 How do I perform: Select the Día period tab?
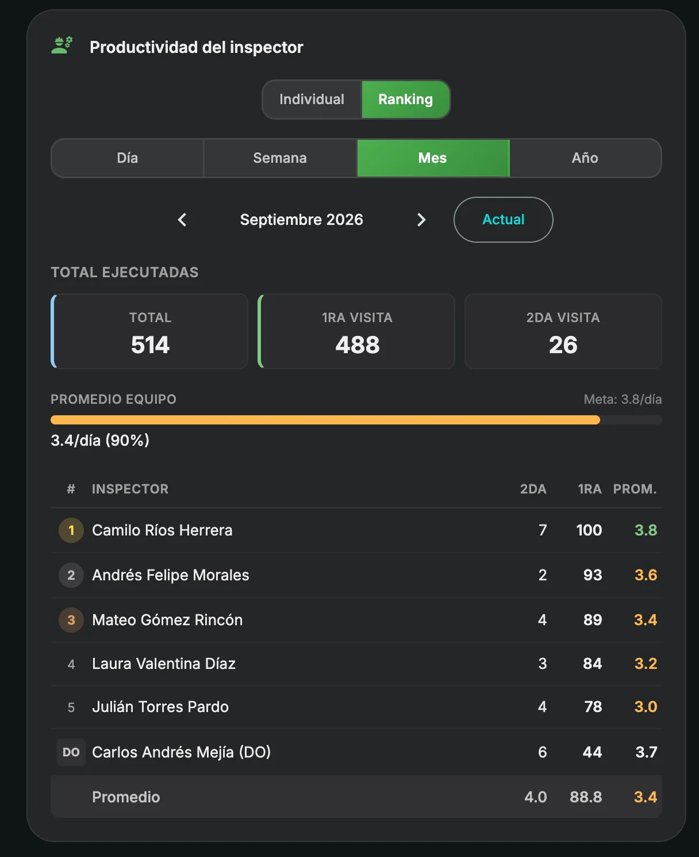point(128,158)
